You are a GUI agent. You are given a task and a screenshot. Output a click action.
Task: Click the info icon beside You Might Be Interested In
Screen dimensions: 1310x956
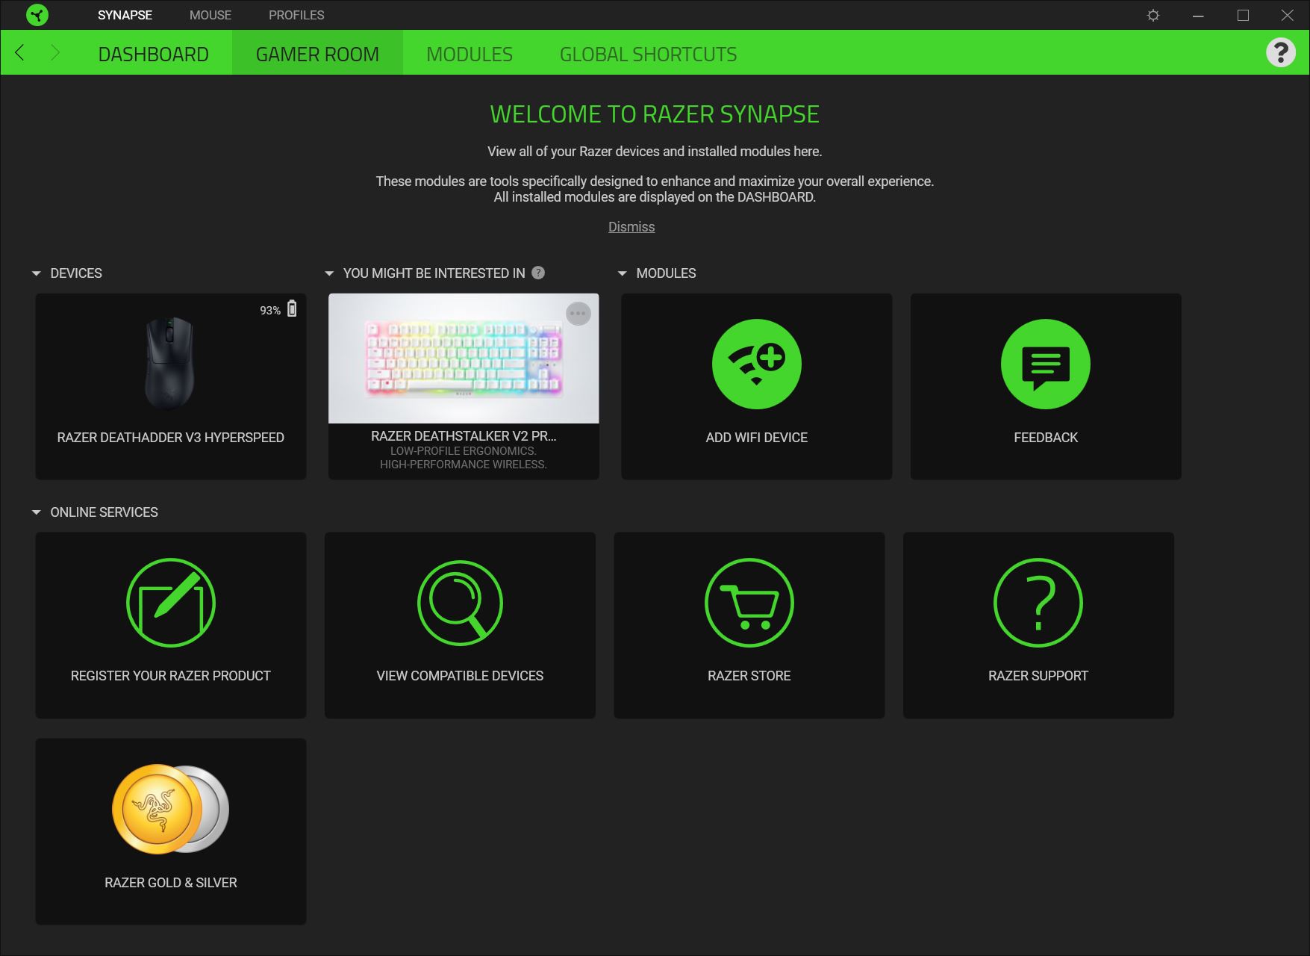(x=538, y=273)
